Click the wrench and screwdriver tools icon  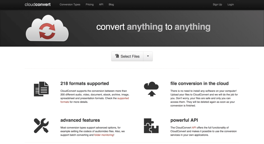[x=41, y=126]
